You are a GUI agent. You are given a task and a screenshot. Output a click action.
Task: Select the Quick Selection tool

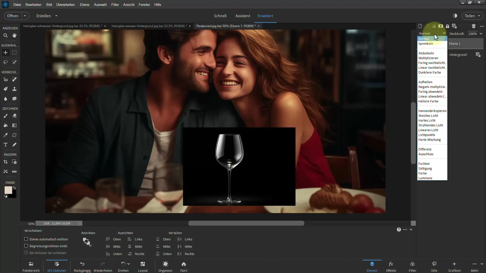pyautogui.click(x=14, y=62)
